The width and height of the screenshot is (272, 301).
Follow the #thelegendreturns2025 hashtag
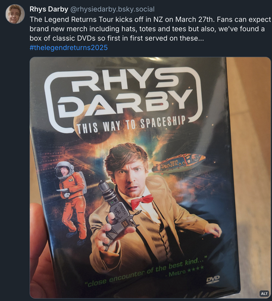(68, 48)
